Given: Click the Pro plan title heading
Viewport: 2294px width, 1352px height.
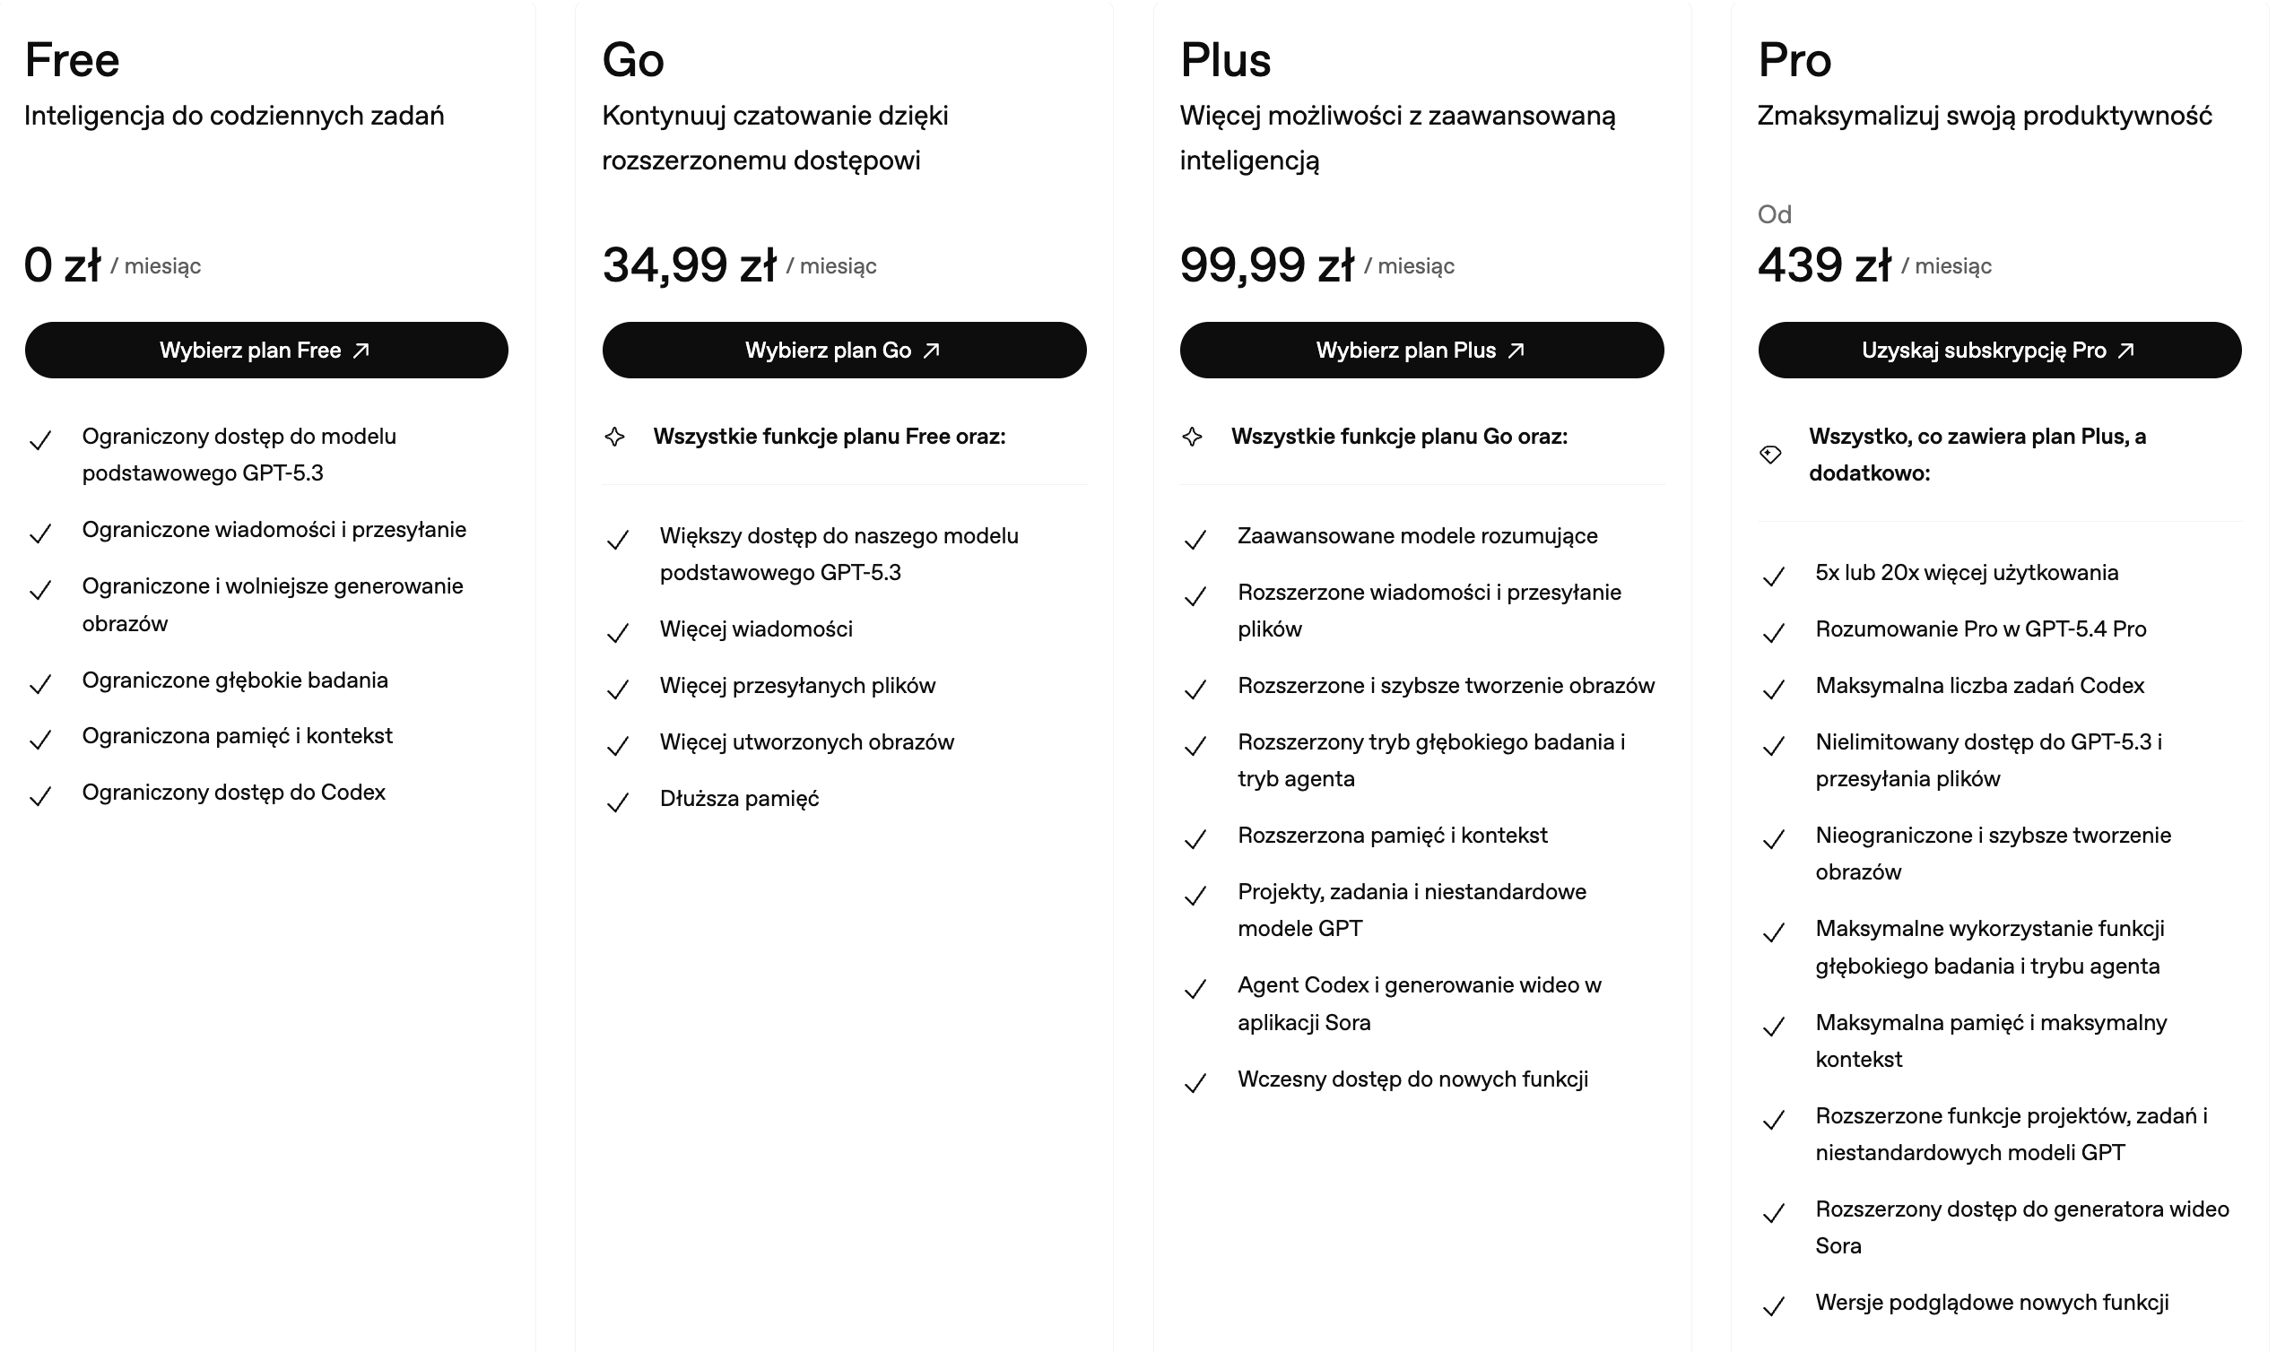Looking at the screenshot, I should pyautogui.click(x=1794, y=60).
